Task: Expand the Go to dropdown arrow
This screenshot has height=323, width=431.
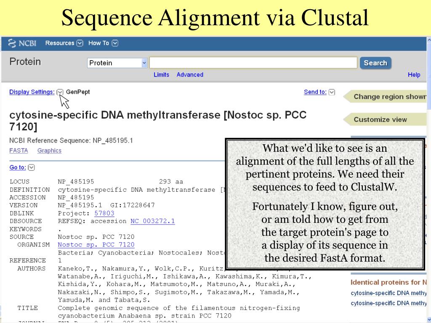Action: pyautogui.click(x=31, y=167)
